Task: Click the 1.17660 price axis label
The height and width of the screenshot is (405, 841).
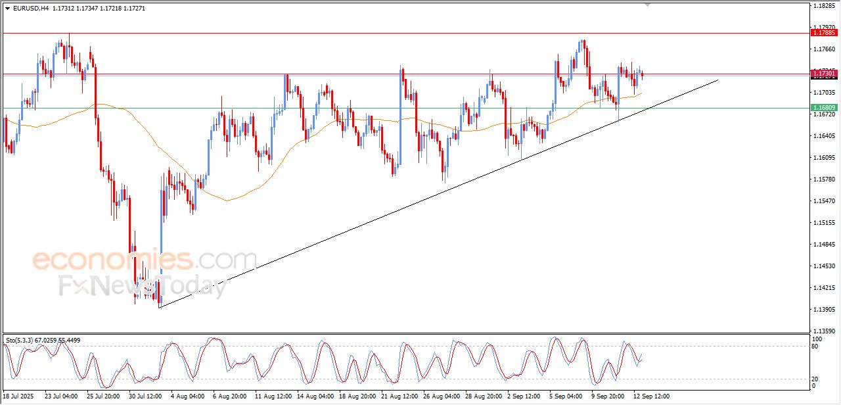Action: pyautogui.click(x=824, y=49)
